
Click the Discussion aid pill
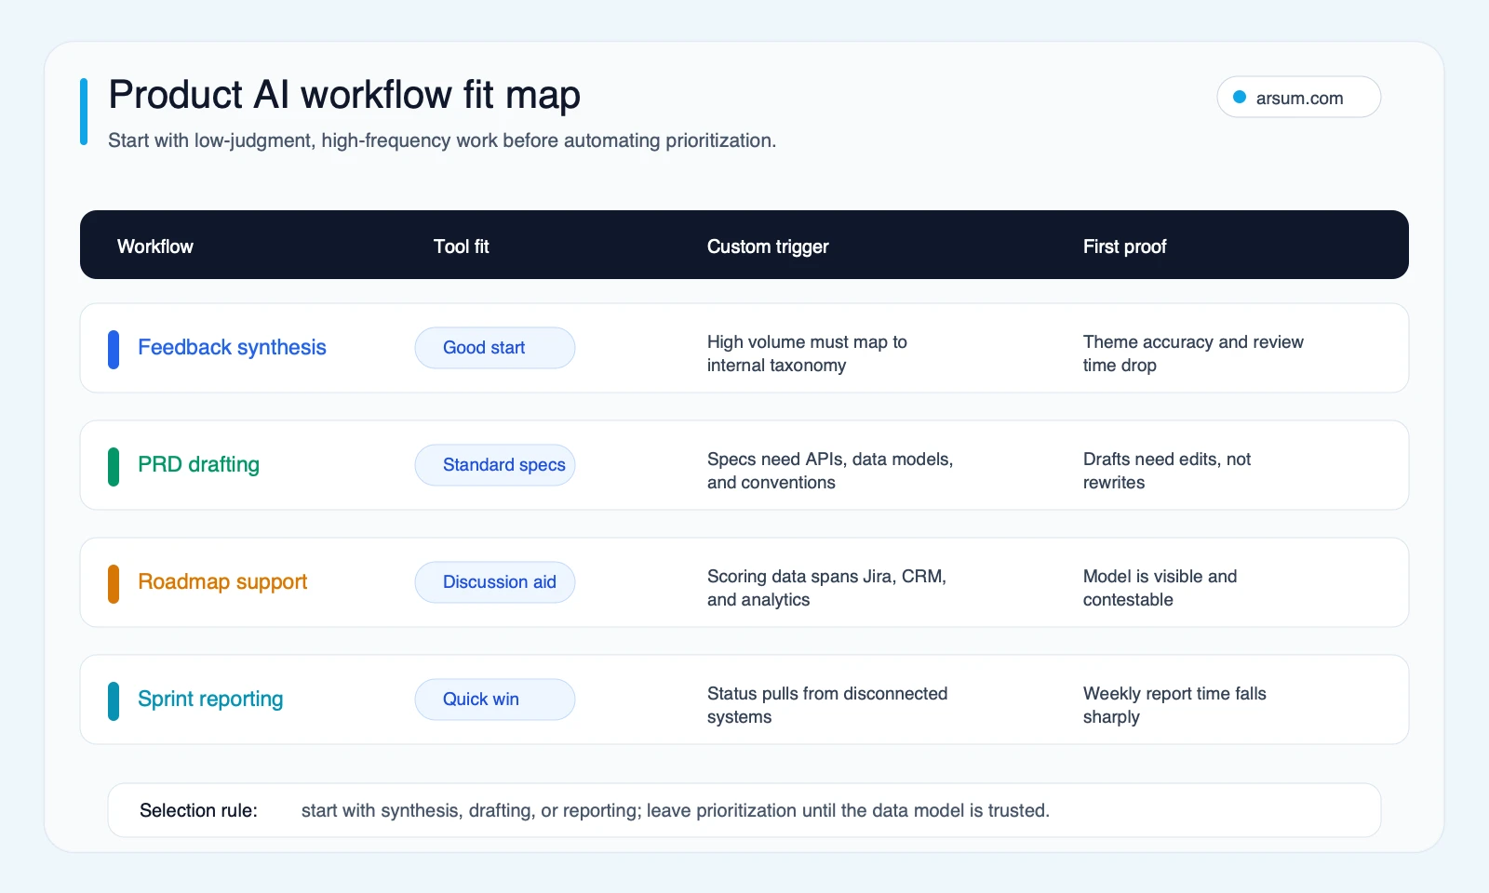point(495,582)
